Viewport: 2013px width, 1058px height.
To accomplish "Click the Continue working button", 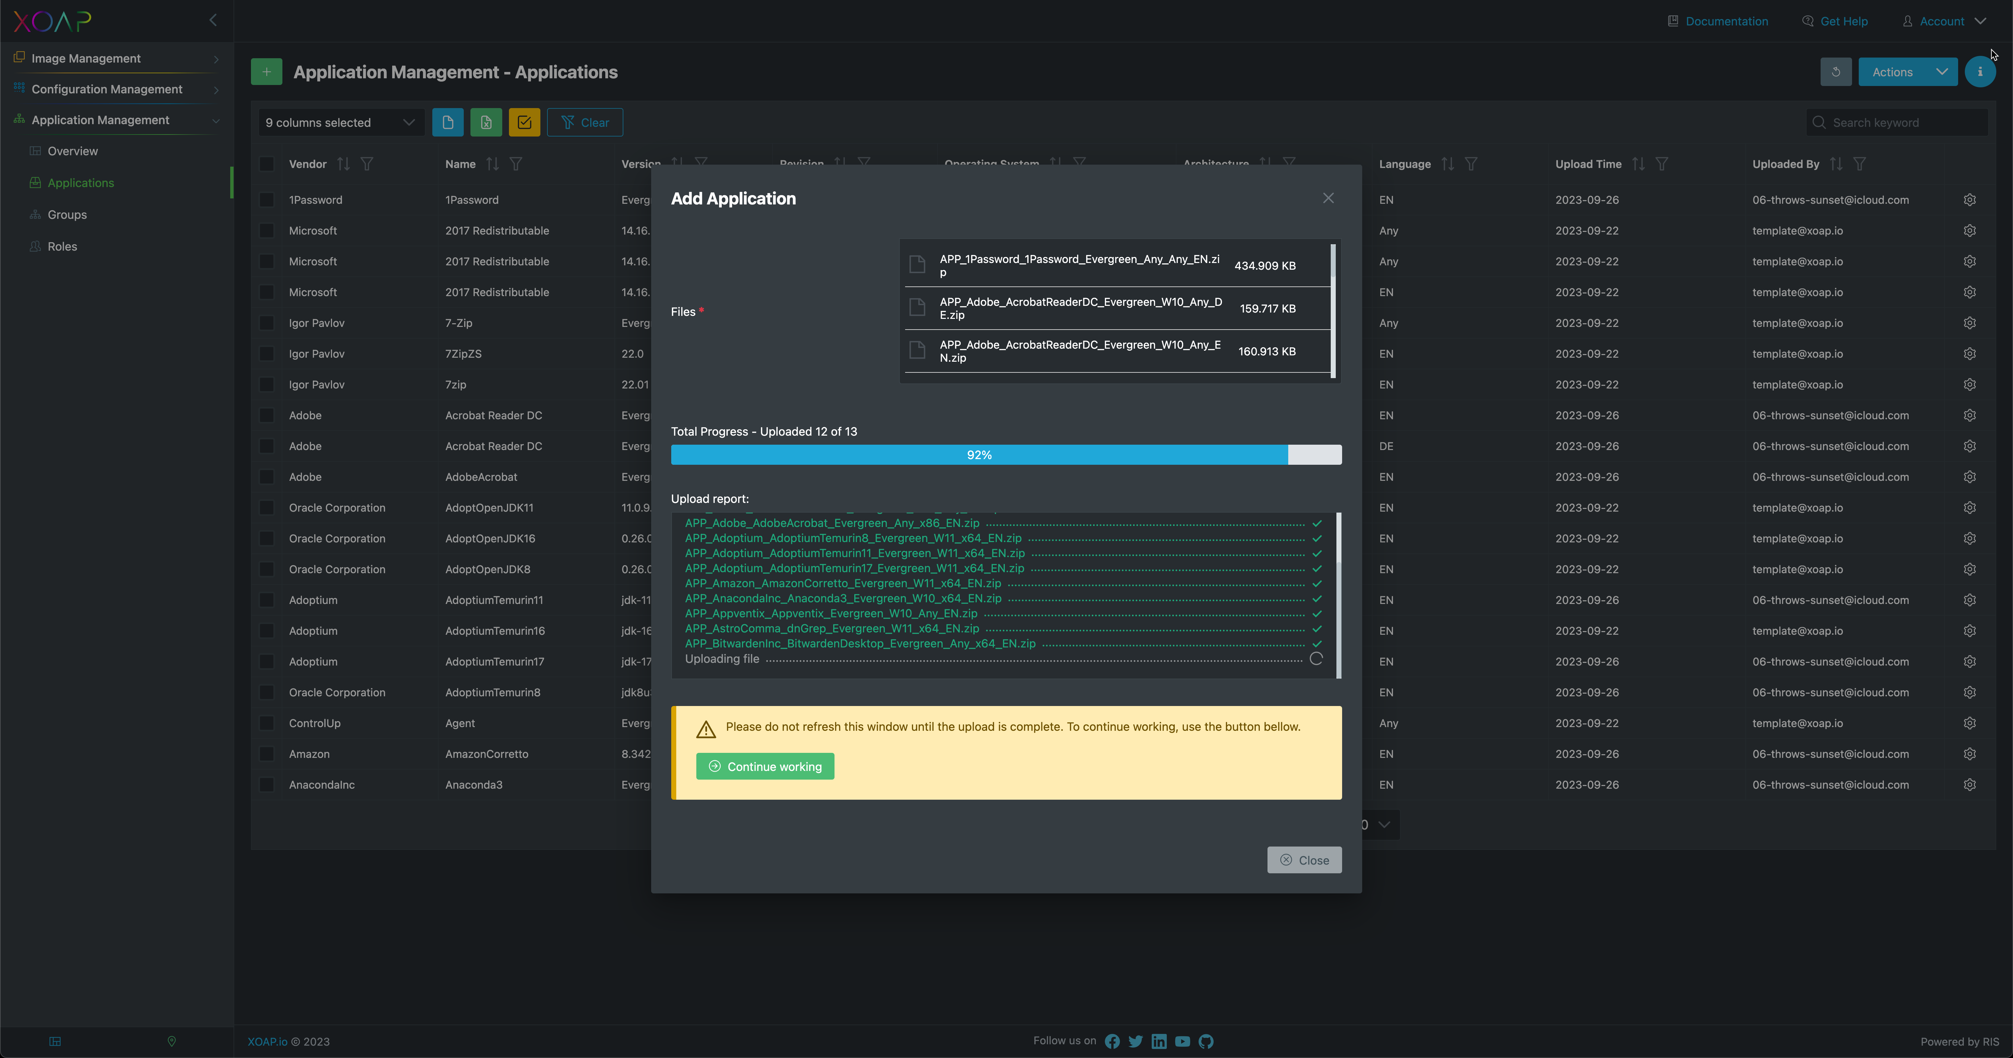I will click(x=765, y=767).
